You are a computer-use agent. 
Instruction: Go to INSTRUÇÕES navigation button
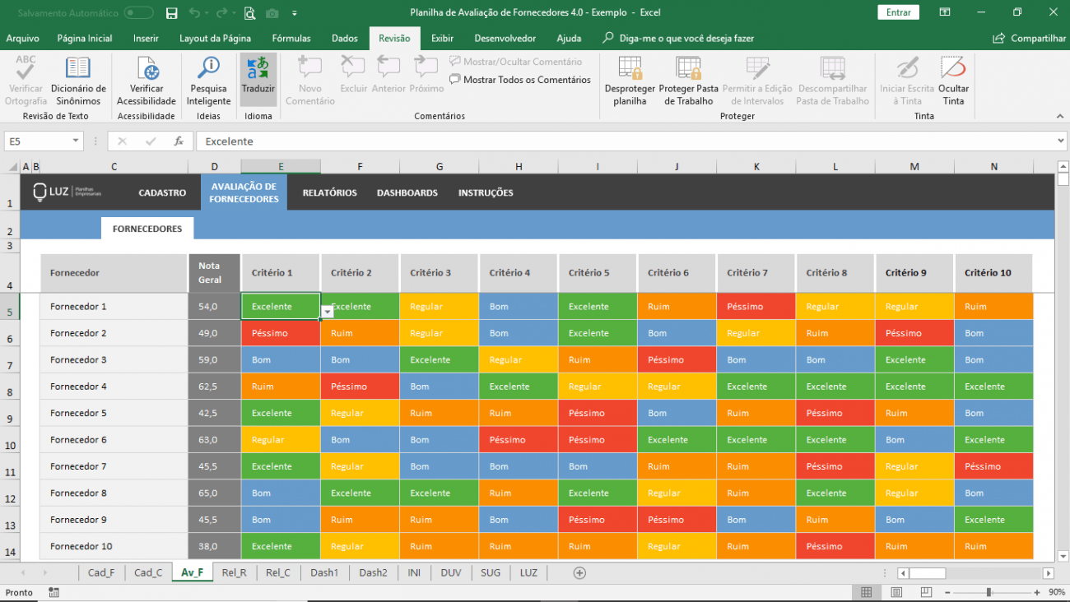pyautogui.click(x=486, y=192)
